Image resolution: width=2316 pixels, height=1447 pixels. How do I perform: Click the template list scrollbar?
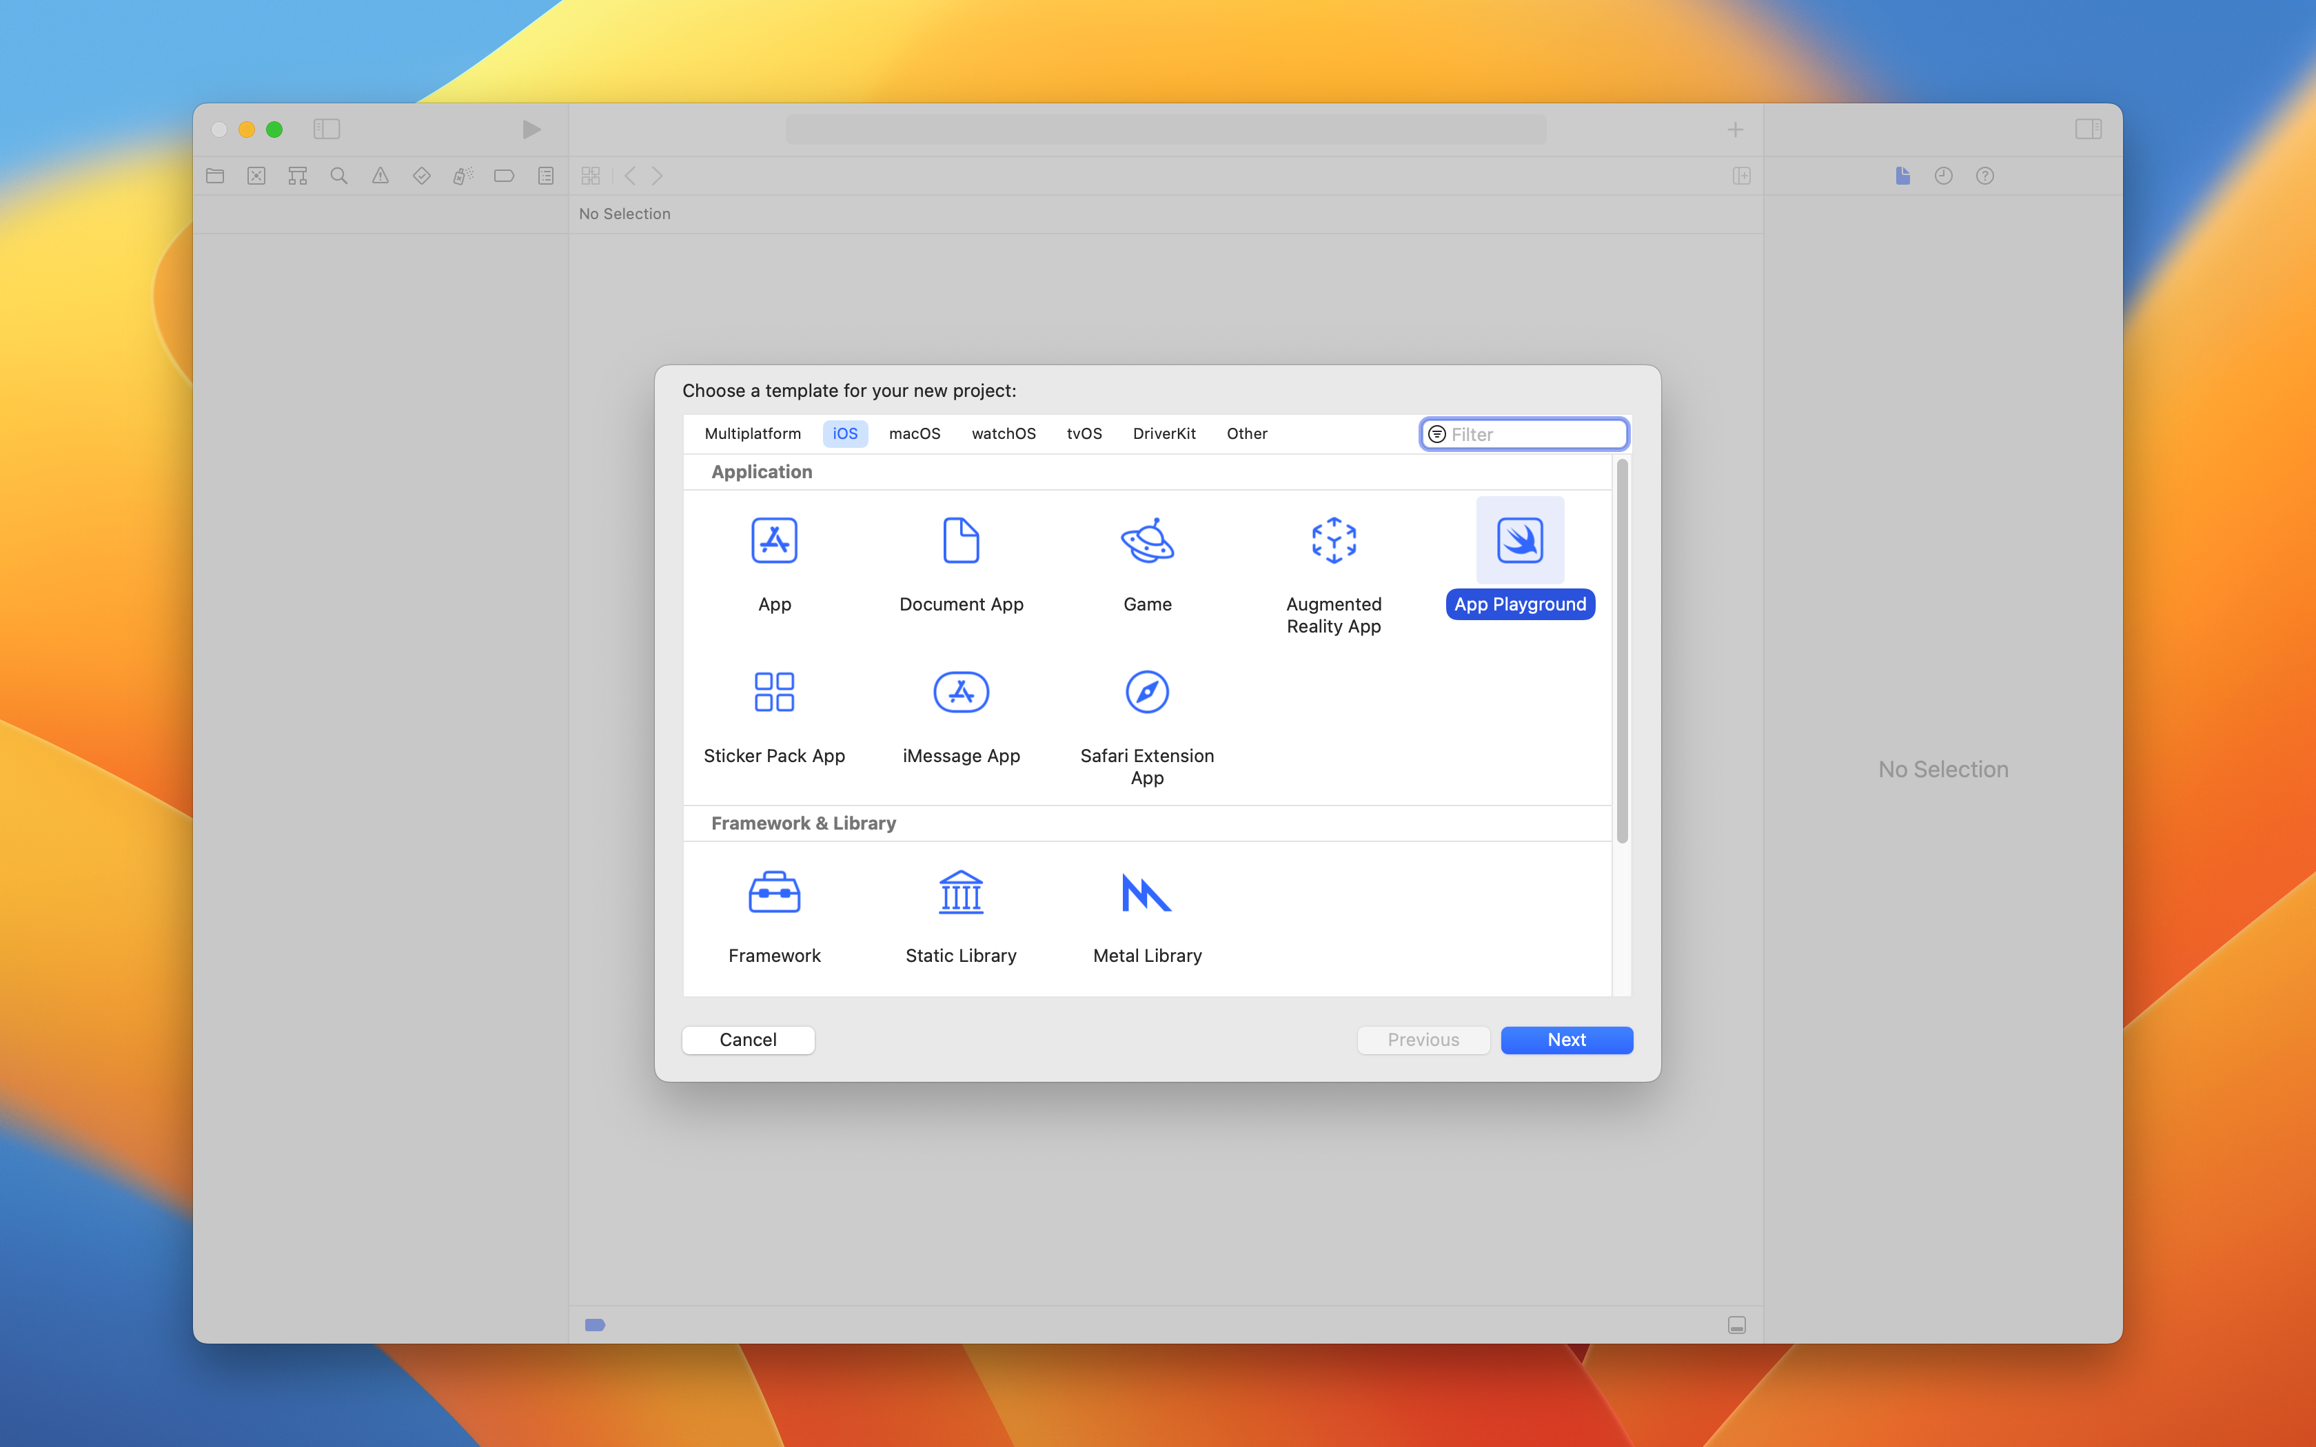click(x=1622, y=650)
